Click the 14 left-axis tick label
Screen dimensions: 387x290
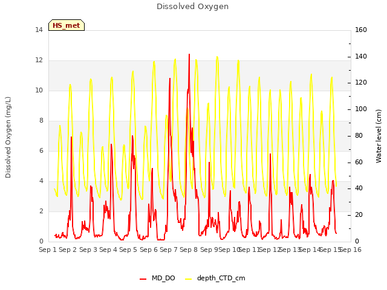pos(39,30)
